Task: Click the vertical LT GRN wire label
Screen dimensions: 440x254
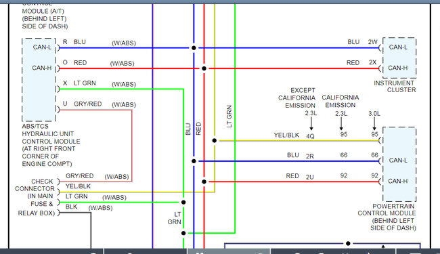Action: (229, 117)
